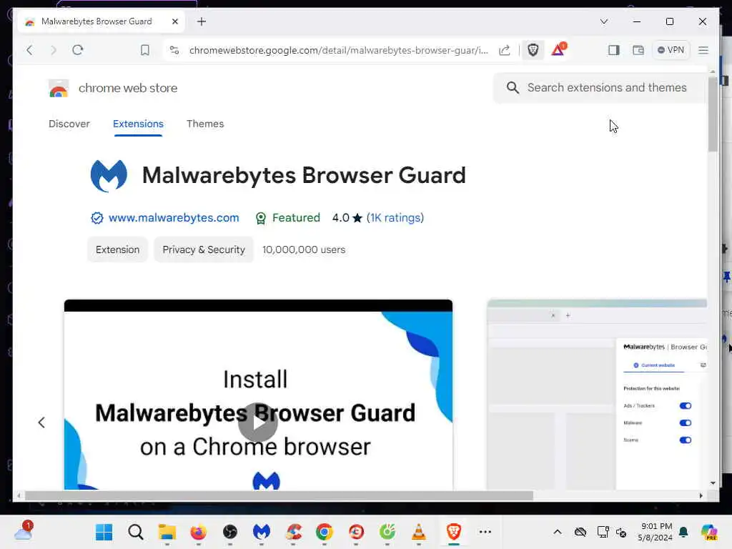Switch to the Extensions tab
This screenshot has height=549, width=732.
[138, 124]
